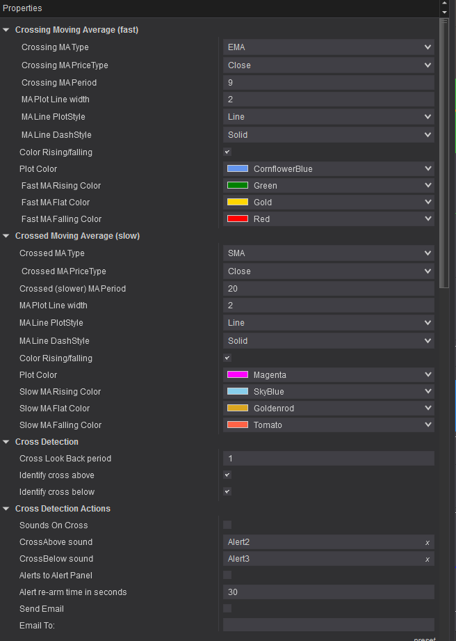Open the Crossed MA Type SMA dropdown

(329, 253)
